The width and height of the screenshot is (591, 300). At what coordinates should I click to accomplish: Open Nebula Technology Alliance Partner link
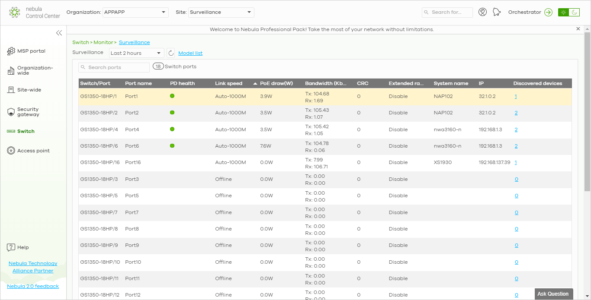point(33,267)
